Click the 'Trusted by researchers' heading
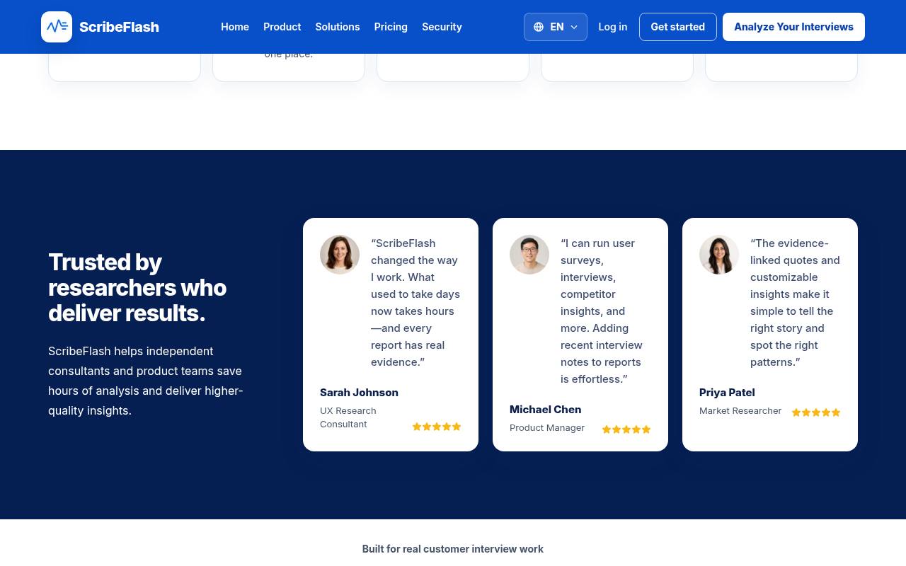The height and width of the screenshot is (566, 906). (137, 287)
